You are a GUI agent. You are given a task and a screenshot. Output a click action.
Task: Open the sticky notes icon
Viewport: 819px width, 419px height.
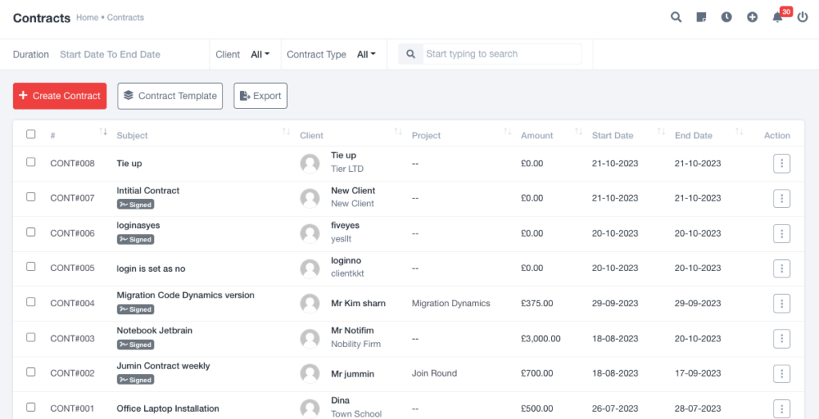[x=701, y=18]
